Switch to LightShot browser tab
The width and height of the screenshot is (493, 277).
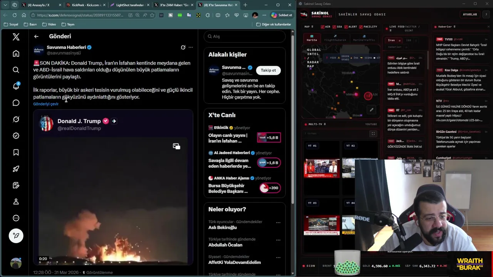pos(130,5)
